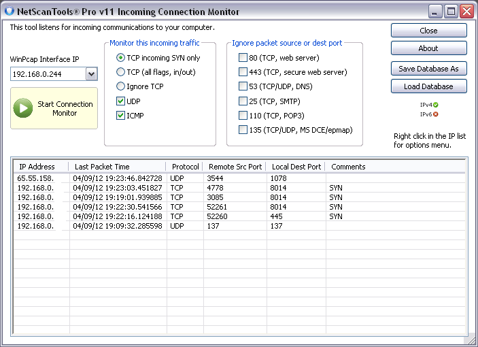
Task: Enable ignoring port 110 POP3
Action: click(x=243, y=115)
